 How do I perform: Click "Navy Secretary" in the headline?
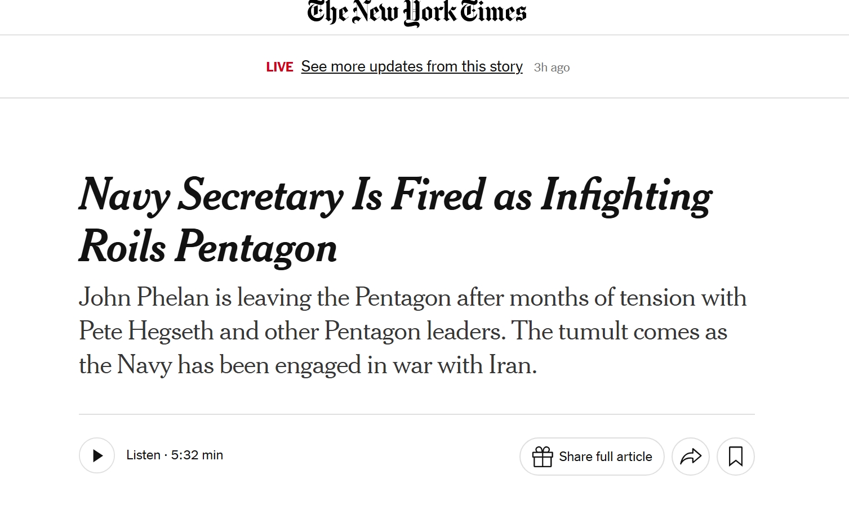click(211, 196)
